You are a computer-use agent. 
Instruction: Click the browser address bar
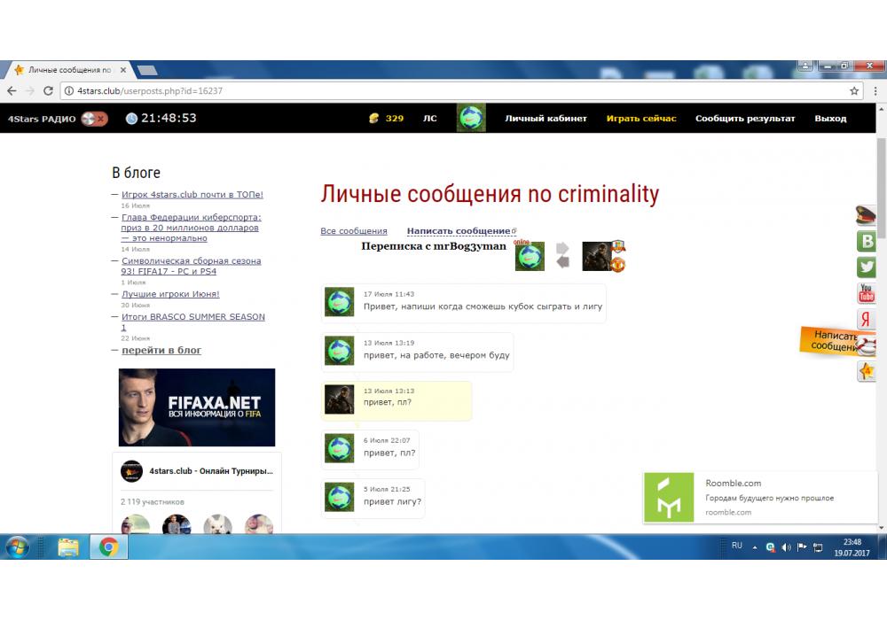tap(443, 90)
